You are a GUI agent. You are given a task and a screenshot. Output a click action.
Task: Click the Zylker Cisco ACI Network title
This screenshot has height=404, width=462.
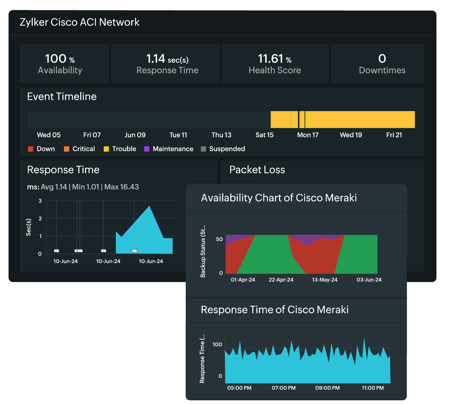pyautogui.click(x=79, y=22)
